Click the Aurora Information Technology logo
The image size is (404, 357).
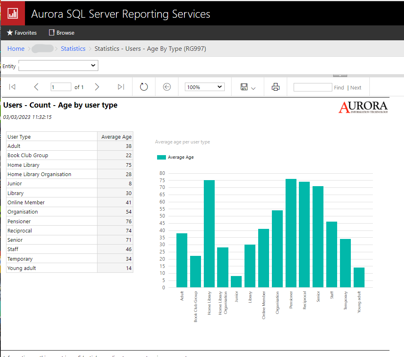point(363,107)
